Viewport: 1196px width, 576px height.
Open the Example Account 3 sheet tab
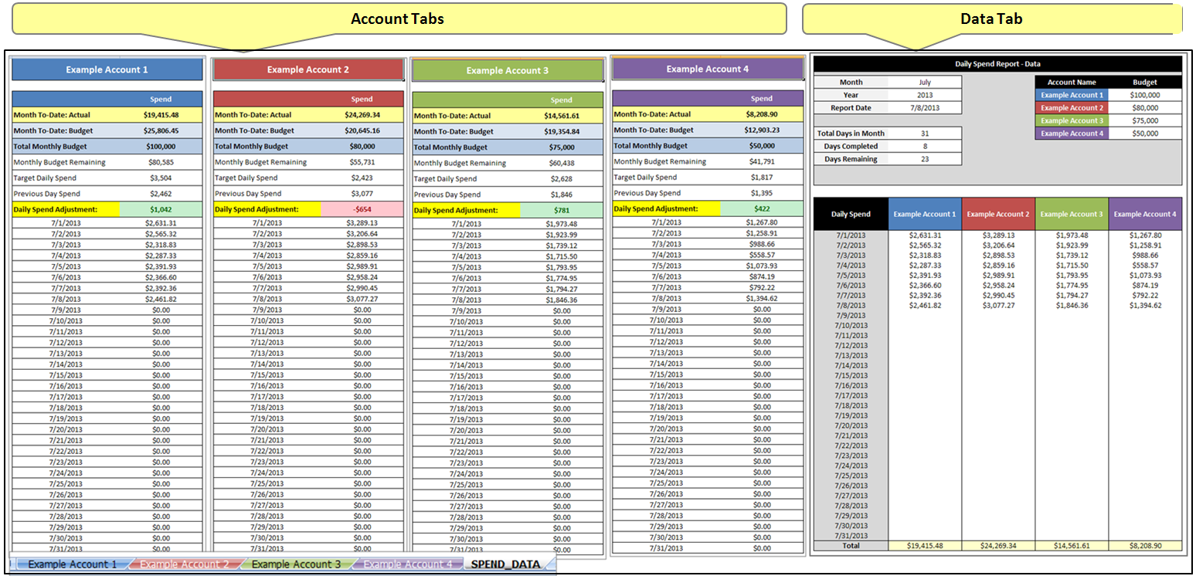click(296, 564)
